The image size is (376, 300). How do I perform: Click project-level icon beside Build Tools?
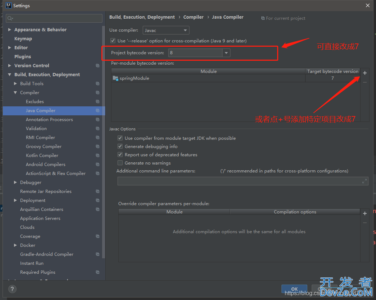(98, 83)
